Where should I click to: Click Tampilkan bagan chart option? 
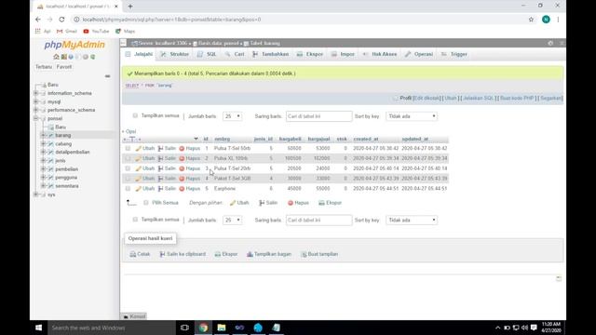269,254
